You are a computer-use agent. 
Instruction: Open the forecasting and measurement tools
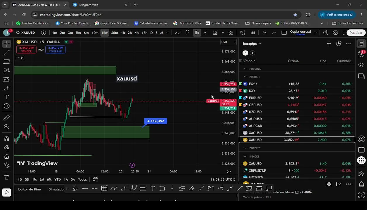pyautogui.click(x=6, y=79)
